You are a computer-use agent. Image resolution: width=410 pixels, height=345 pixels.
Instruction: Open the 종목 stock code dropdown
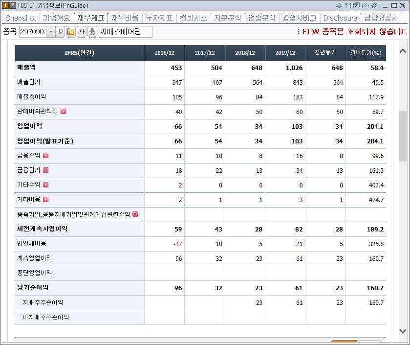click(51, 31)
